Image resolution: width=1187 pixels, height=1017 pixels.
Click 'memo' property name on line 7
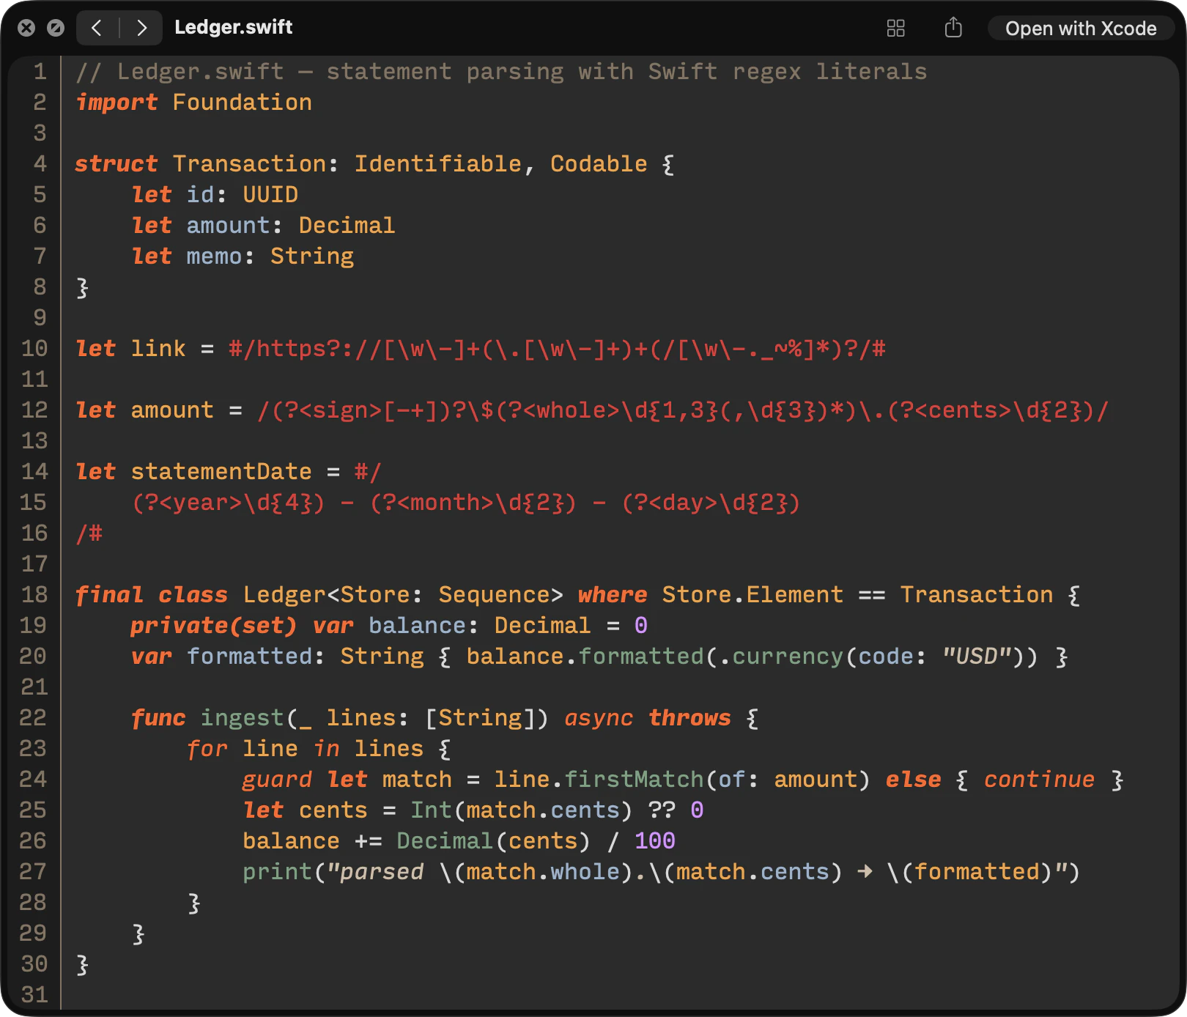tap(214, 256)
